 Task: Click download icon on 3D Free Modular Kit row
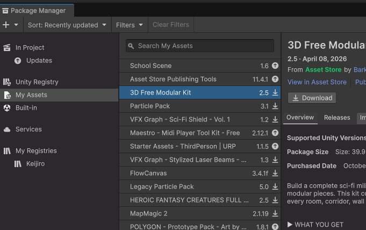click(275, 92)
